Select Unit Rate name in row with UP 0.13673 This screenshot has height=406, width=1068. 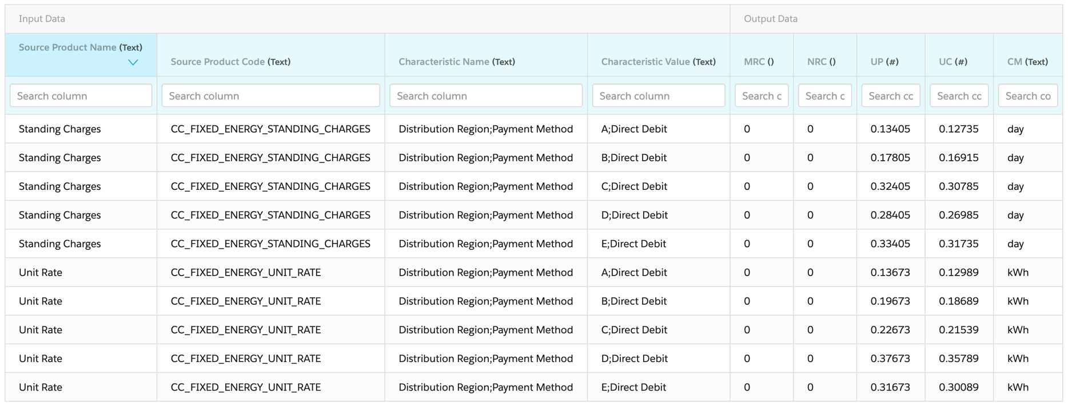click(41, 272)
